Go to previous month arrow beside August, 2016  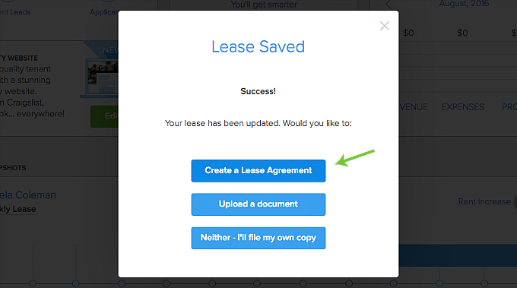[x=389, y=5]
